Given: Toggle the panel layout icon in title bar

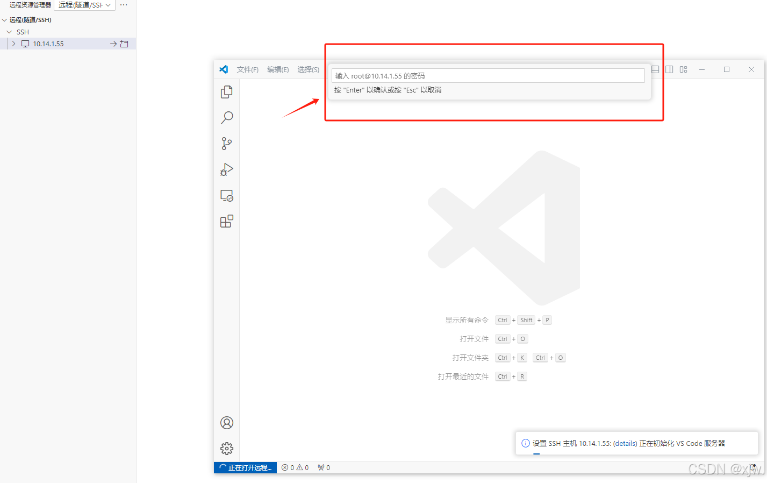Looking at the screenshot, I should tap(655, 69).
